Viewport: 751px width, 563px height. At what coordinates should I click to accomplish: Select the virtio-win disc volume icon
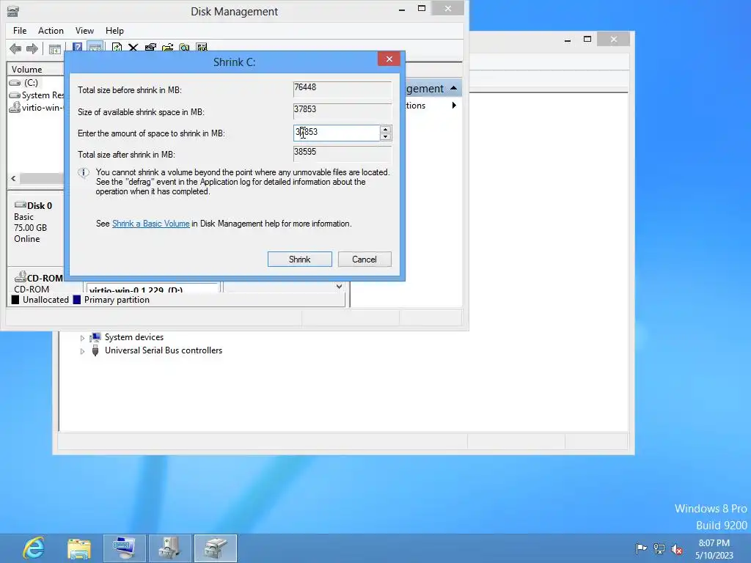point(15,107)
